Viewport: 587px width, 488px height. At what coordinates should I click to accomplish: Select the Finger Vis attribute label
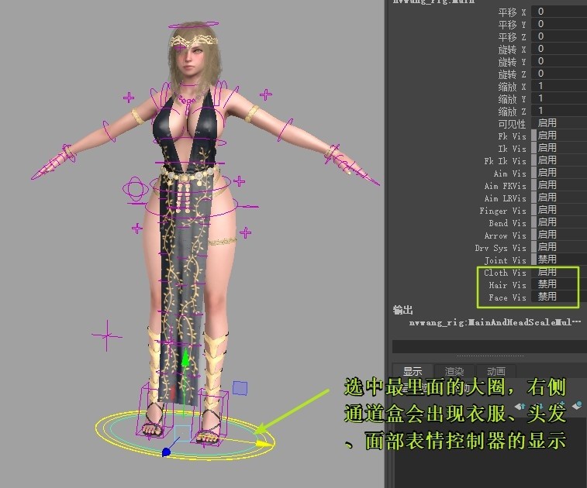tap(502, 211)
